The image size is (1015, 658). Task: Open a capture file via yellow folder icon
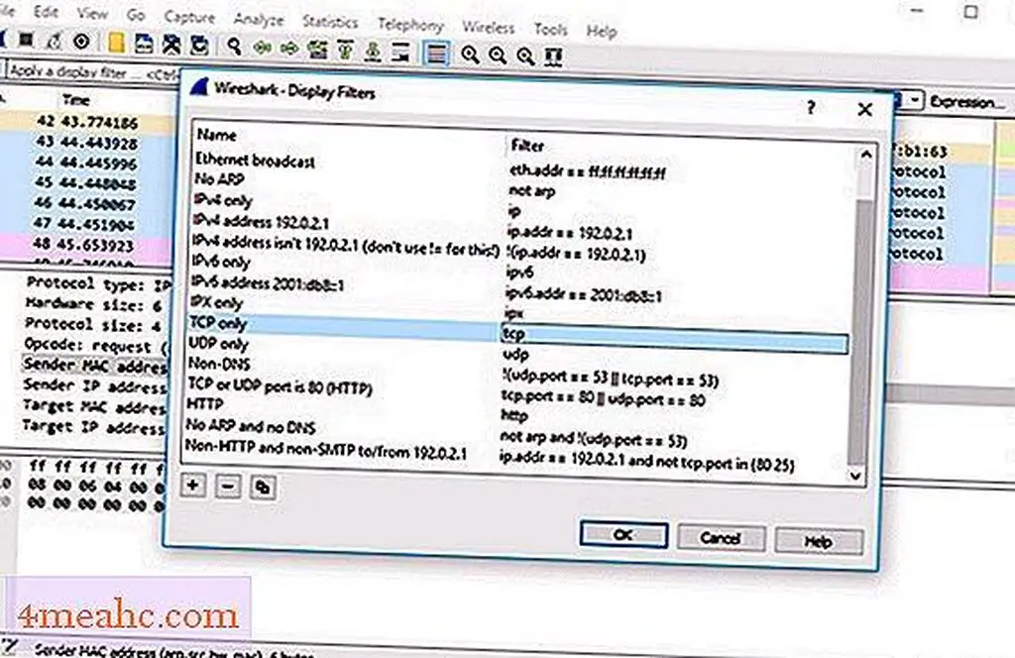click(x=117, y=43)
